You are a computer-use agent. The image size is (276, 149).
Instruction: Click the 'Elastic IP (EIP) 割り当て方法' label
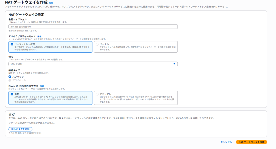tap(23, 86)
